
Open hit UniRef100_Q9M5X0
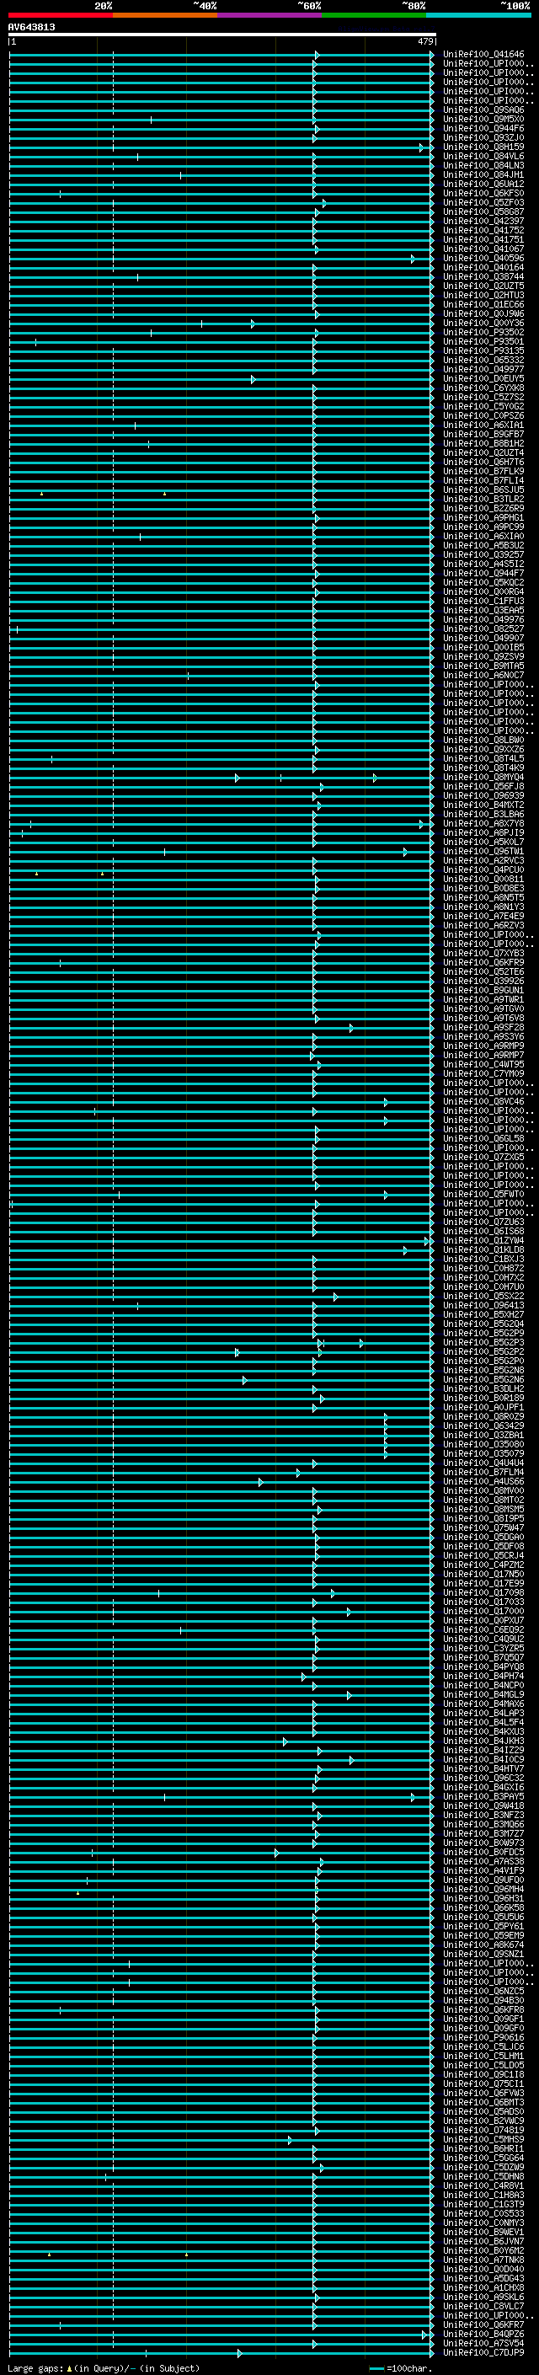[483, 119]
